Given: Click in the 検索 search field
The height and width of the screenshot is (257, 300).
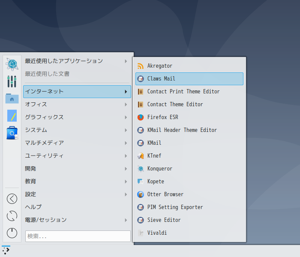Looking at the screenshot, I should [x=78, y=236].
